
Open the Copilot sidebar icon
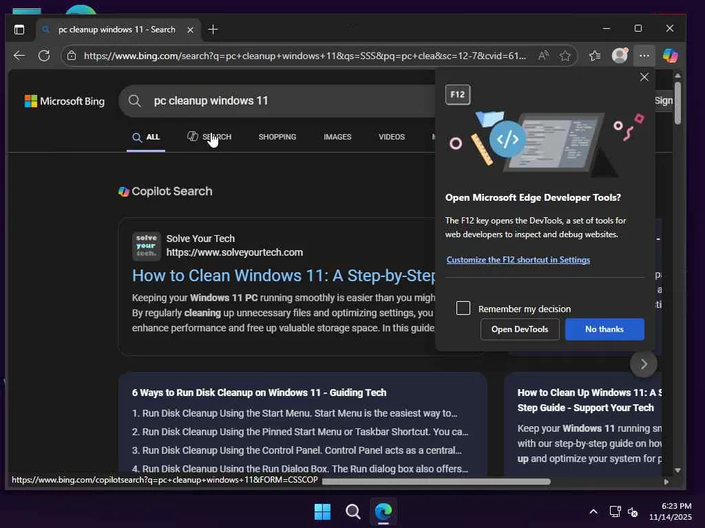coord(671,56)
